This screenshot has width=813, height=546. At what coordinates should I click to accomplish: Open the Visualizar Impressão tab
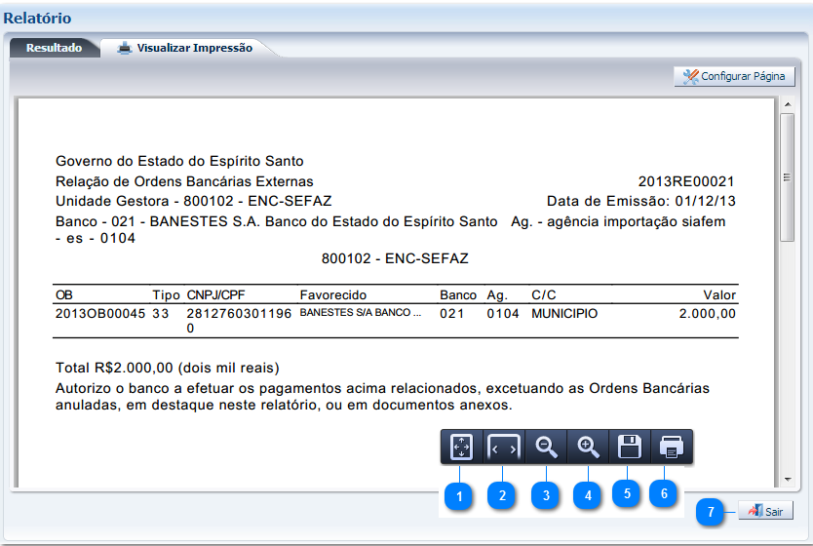point(185,48)
